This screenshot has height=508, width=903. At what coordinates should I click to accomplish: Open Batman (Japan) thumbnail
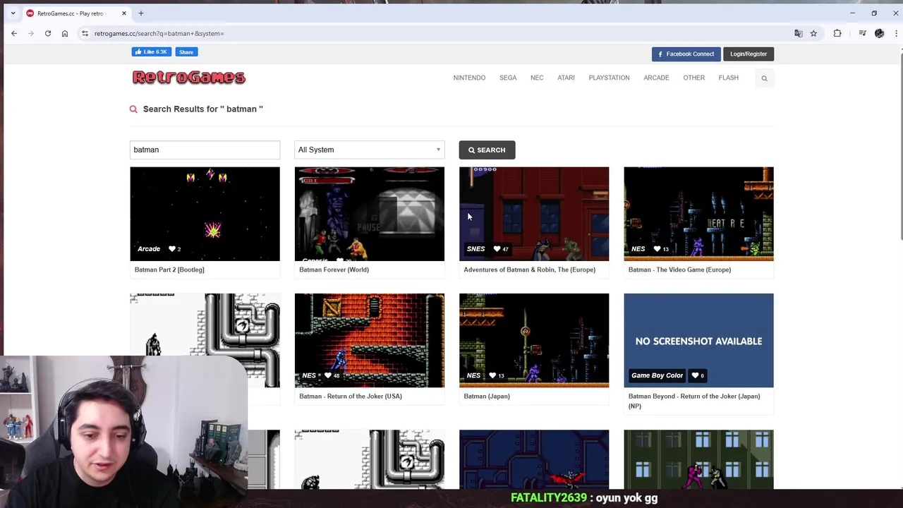(x=534, y=340)
